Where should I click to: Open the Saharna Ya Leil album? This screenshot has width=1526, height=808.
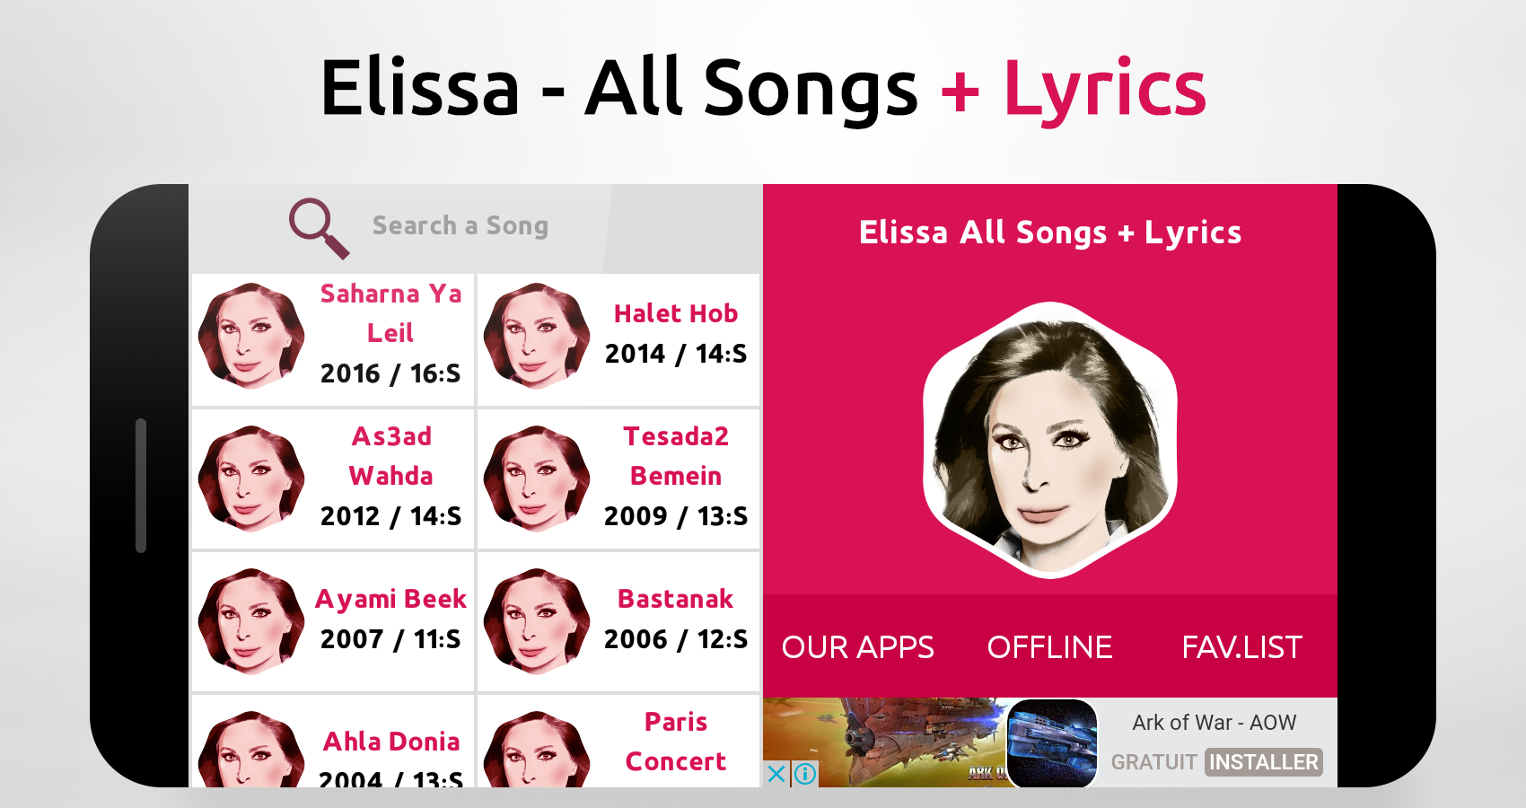tap(333, 339)
